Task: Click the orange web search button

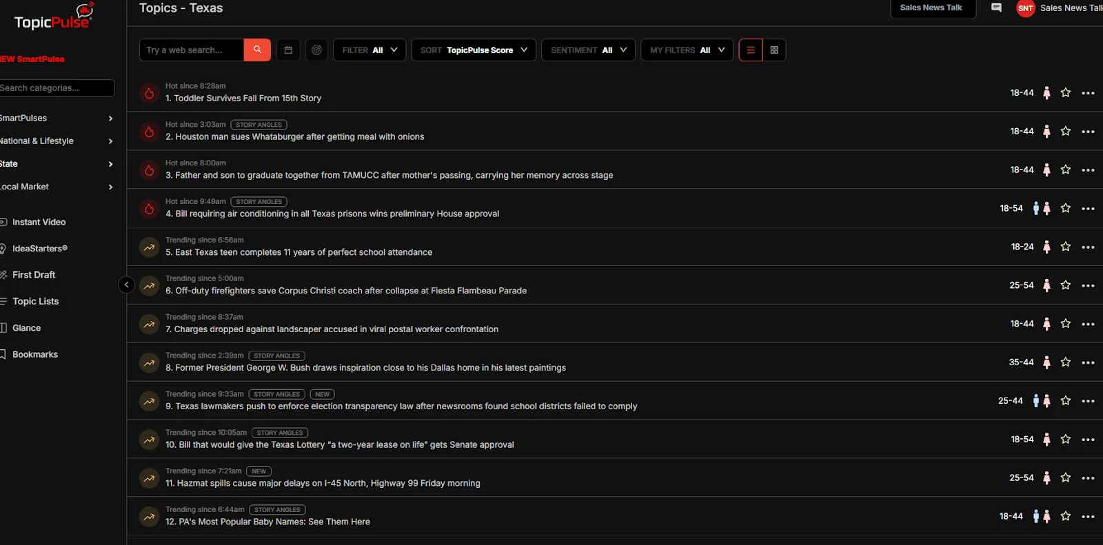Action: [x=257, y=50]
